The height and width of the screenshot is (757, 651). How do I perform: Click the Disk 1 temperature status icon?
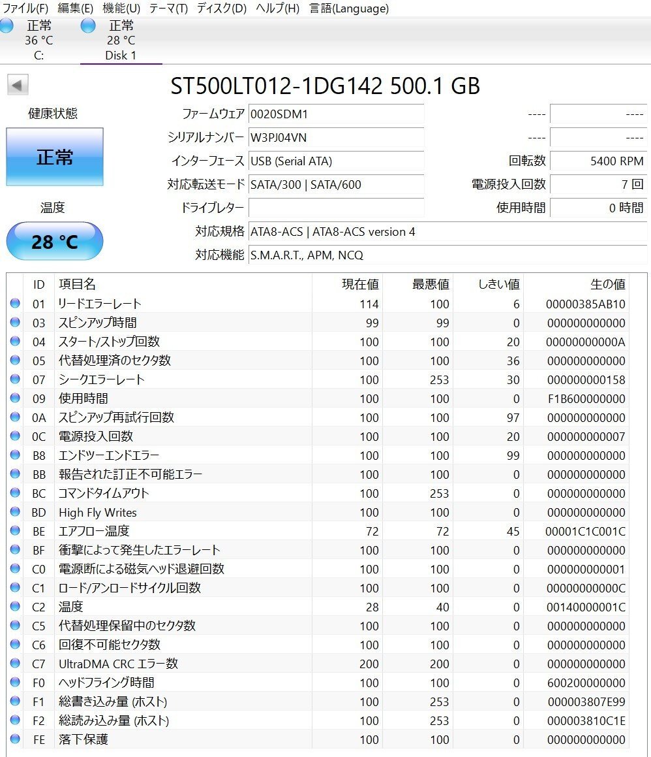pos(87,25)
